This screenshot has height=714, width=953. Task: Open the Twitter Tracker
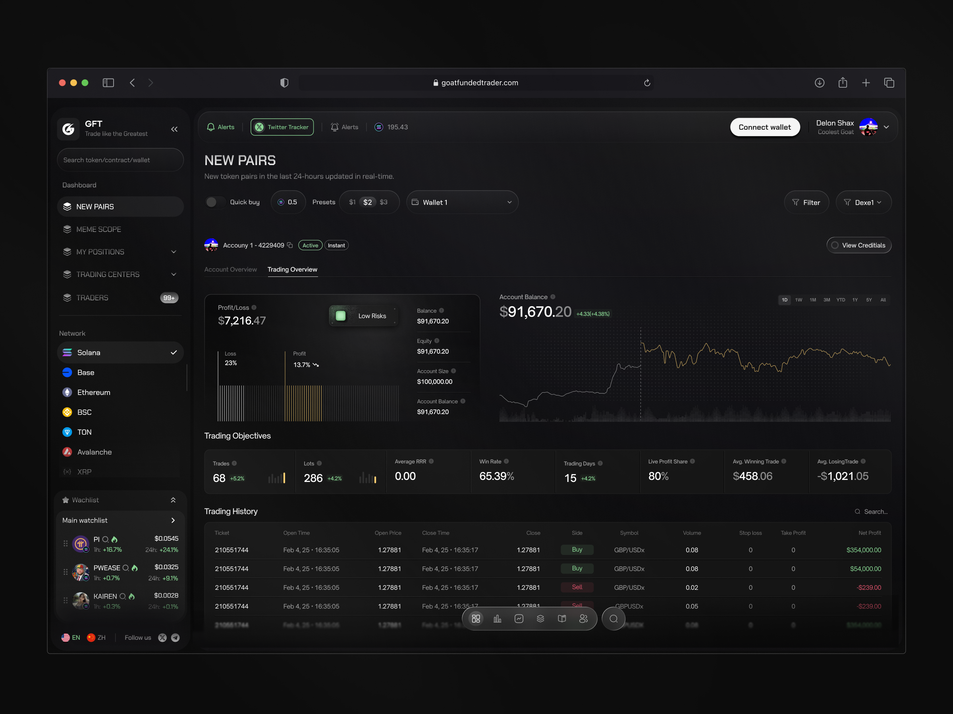pyautogui.click(x=282, y=127)
